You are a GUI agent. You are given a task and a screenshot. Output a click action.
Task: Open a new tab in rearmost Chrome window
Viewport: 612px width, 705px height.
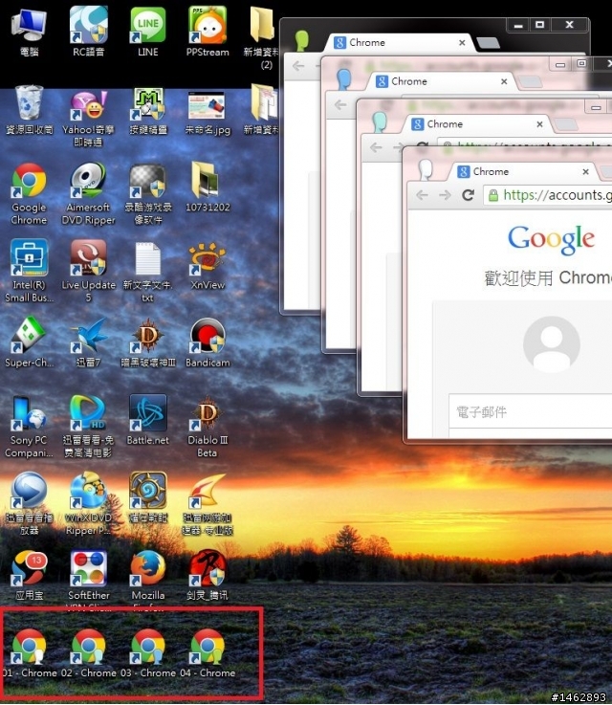pyautogui.click(x=488, y=43)
